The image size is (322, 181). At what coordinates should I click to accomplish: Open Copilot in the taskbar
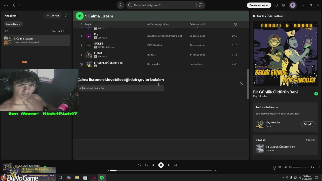[x=69, y=178]
